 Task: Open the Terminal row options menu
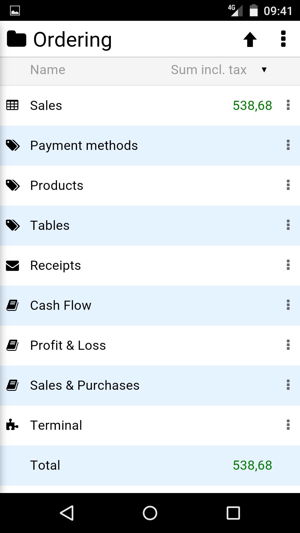pos(288,425)
